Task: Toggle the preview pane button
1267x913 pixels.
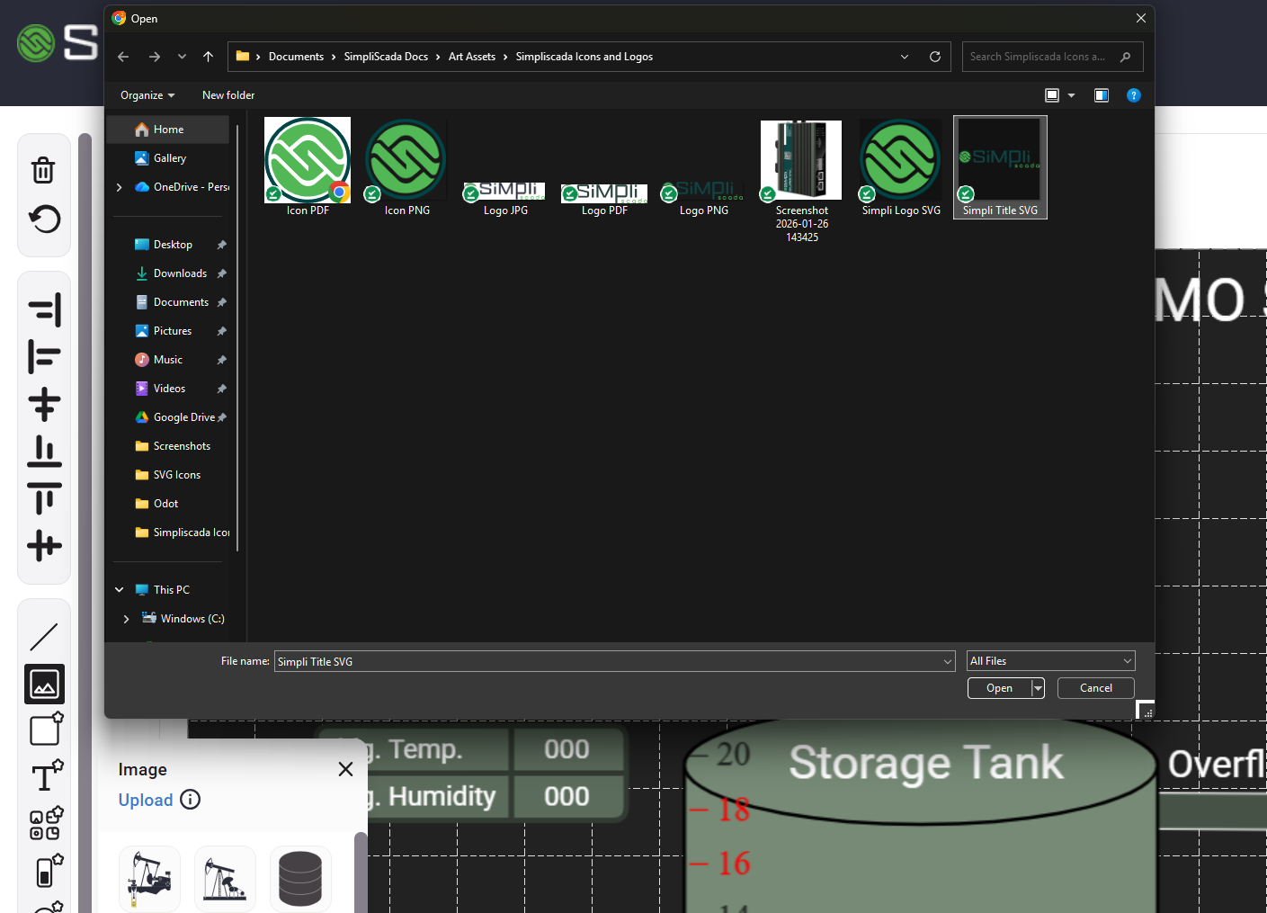Action: coord(1101,95)
